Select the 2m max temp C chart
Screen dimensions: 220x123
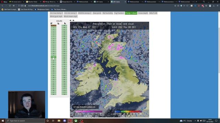[x=56, y=13]
